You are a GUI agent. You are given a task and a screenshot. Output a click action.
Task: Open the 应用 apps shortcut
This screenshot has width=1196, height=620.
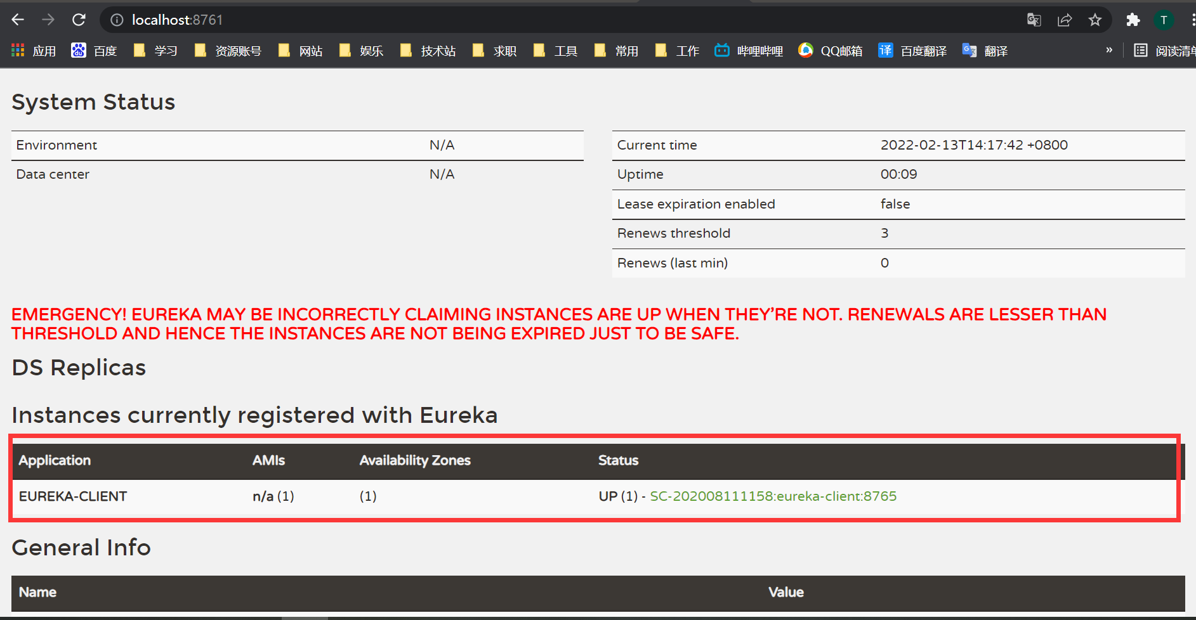(x=34, y=51)
